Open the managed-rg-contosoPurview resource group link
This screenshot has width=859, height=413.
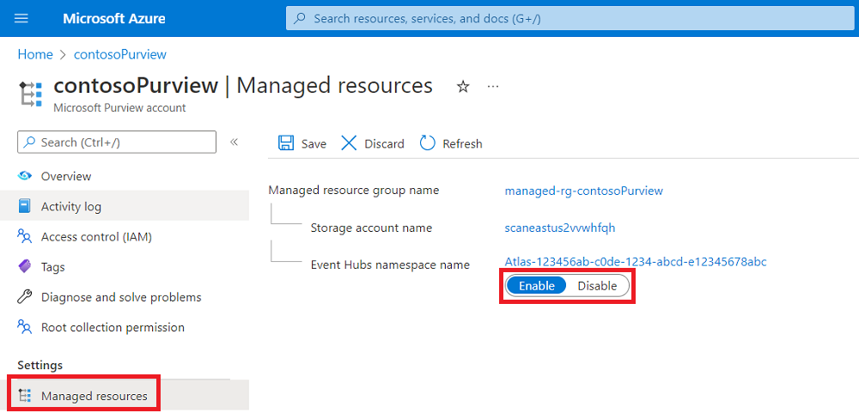[584, 191]
